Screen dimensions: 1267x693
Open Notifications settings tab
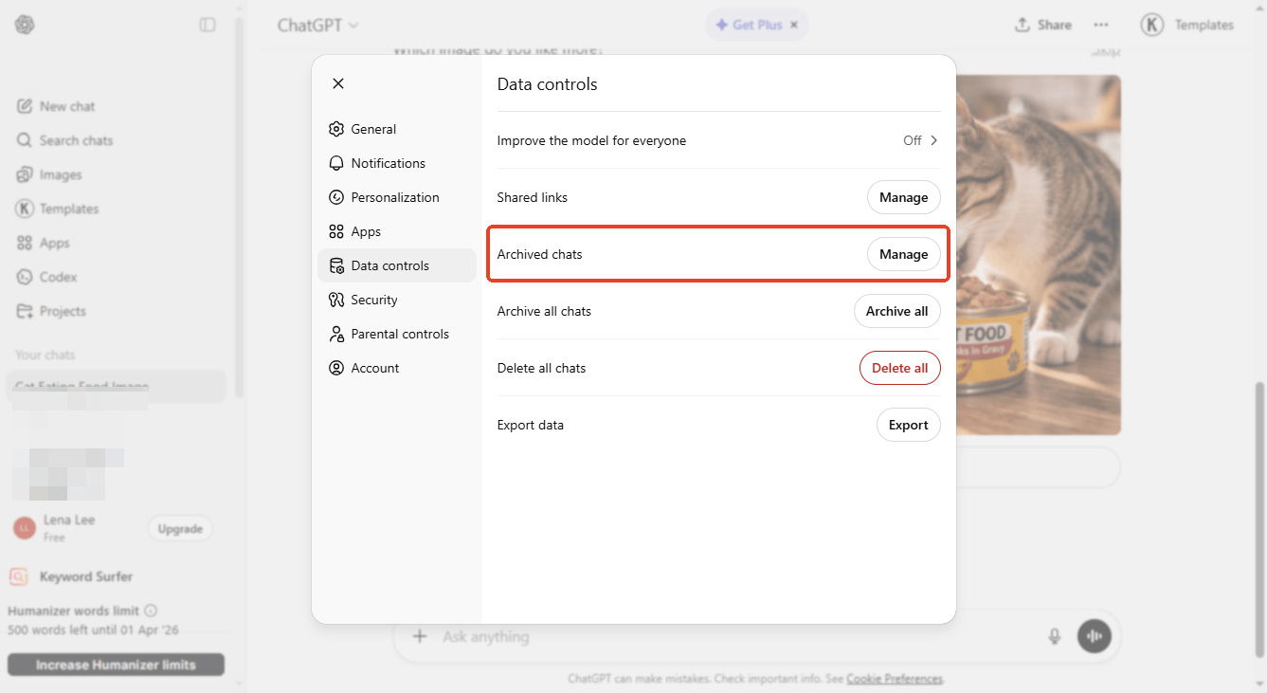pyautogui.click(x=388, y=163)
